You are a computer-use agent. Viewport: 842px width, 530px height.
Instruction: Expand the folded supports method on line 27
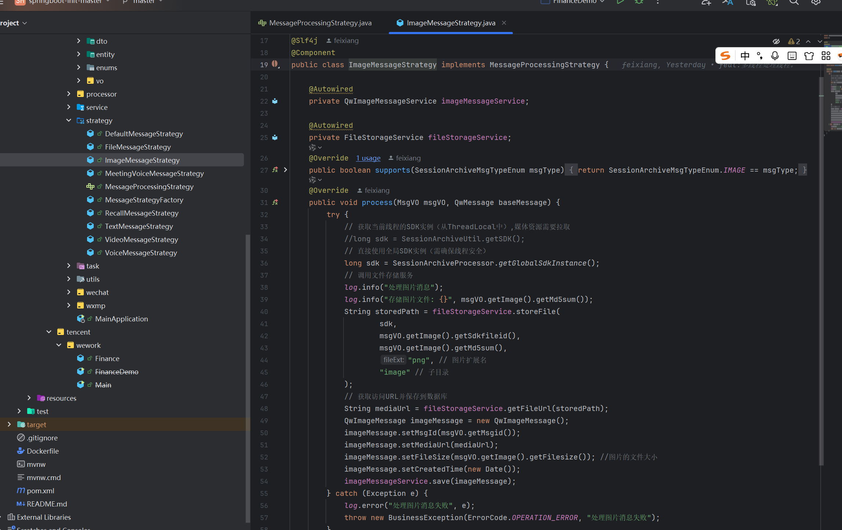pos(285,170)
